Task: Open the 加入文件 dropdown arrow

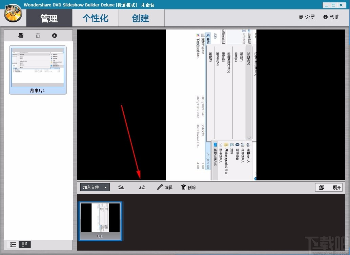Action: [105, 187]
